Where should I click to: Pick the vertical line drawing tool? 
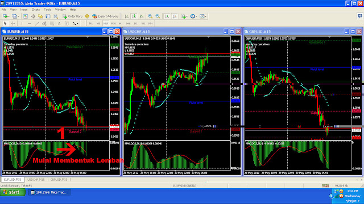(22, 23)
